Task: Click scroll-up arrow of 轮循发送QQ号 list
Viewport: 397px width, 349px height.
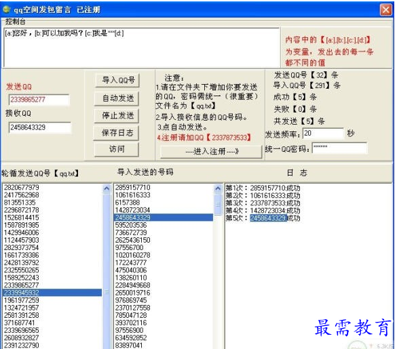Action: tap(107, 188)
